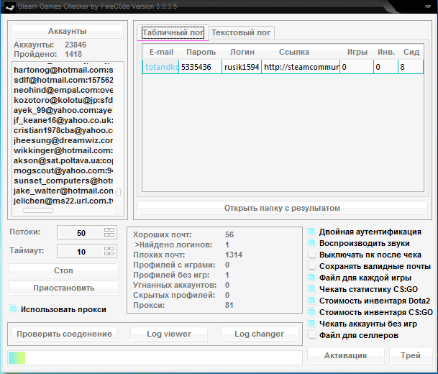Click the Активация button
438x374 pixels.
click(345, 355)
